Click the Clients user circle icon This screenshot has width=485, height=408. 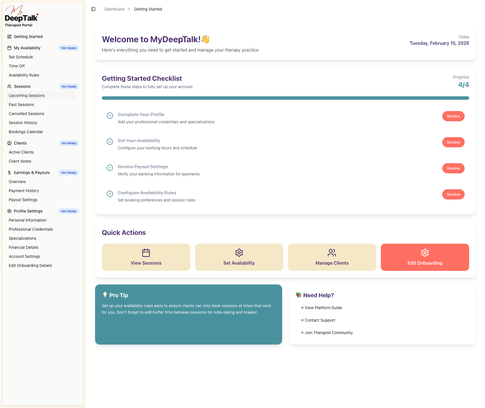click(9, 143)
